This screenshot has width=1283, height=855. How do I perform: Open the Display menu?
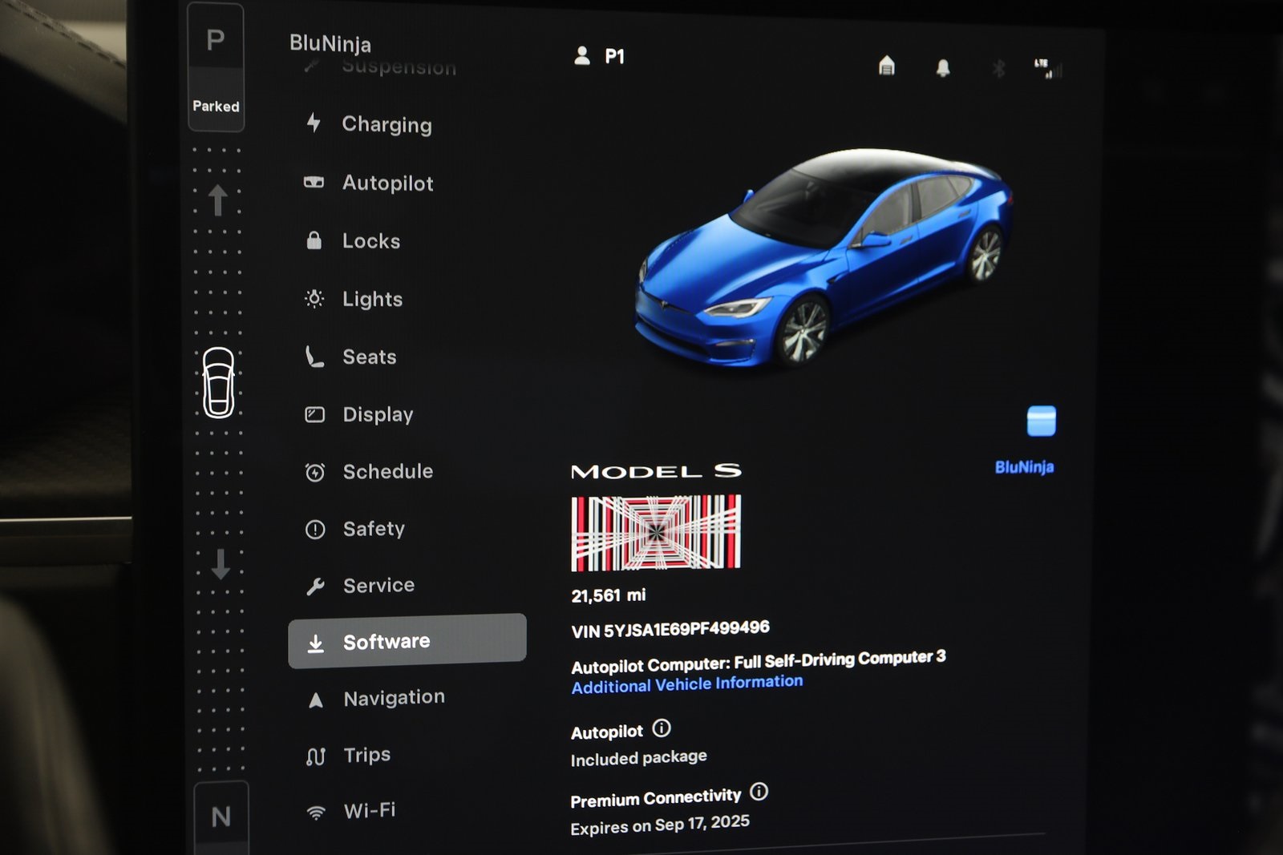coord(378,414)
